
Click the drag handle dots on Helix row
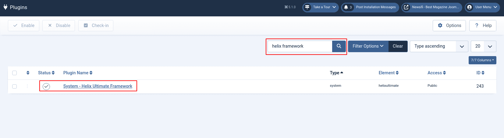coord(27,86)
